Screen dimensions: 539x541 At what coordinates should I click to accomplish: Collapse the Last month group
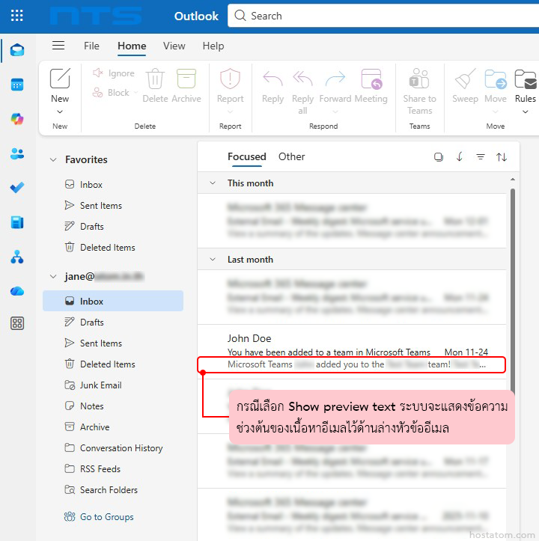coord(213,259)
